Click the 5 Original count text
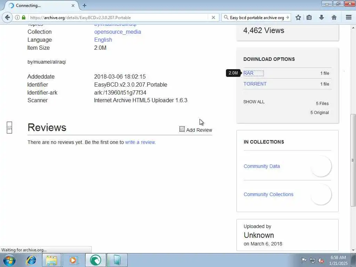 point(319,113)
